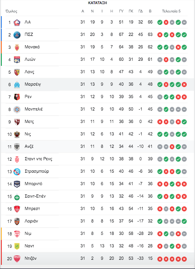Click Lille's most recent match result icon
Viewport: 195px width, 269px height.
[184, 22]
